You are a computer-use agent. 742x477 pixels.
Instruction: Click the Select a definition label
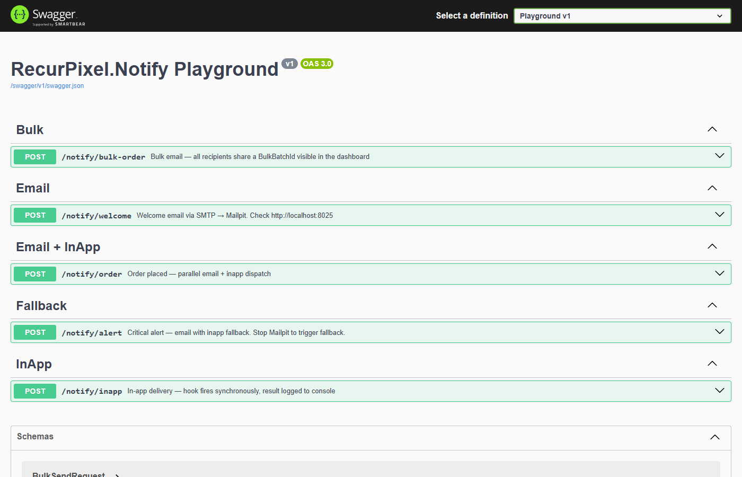pos(472,16)
